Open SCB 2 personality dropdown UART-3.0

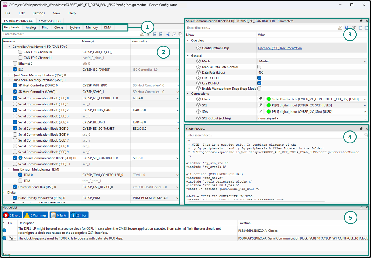pos(177,110)
